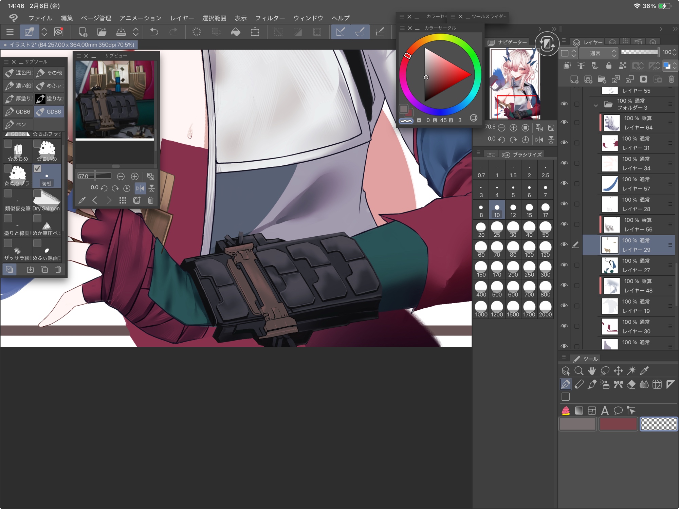
Task: Select the GDB6 subtool group button
Action: 49,111
